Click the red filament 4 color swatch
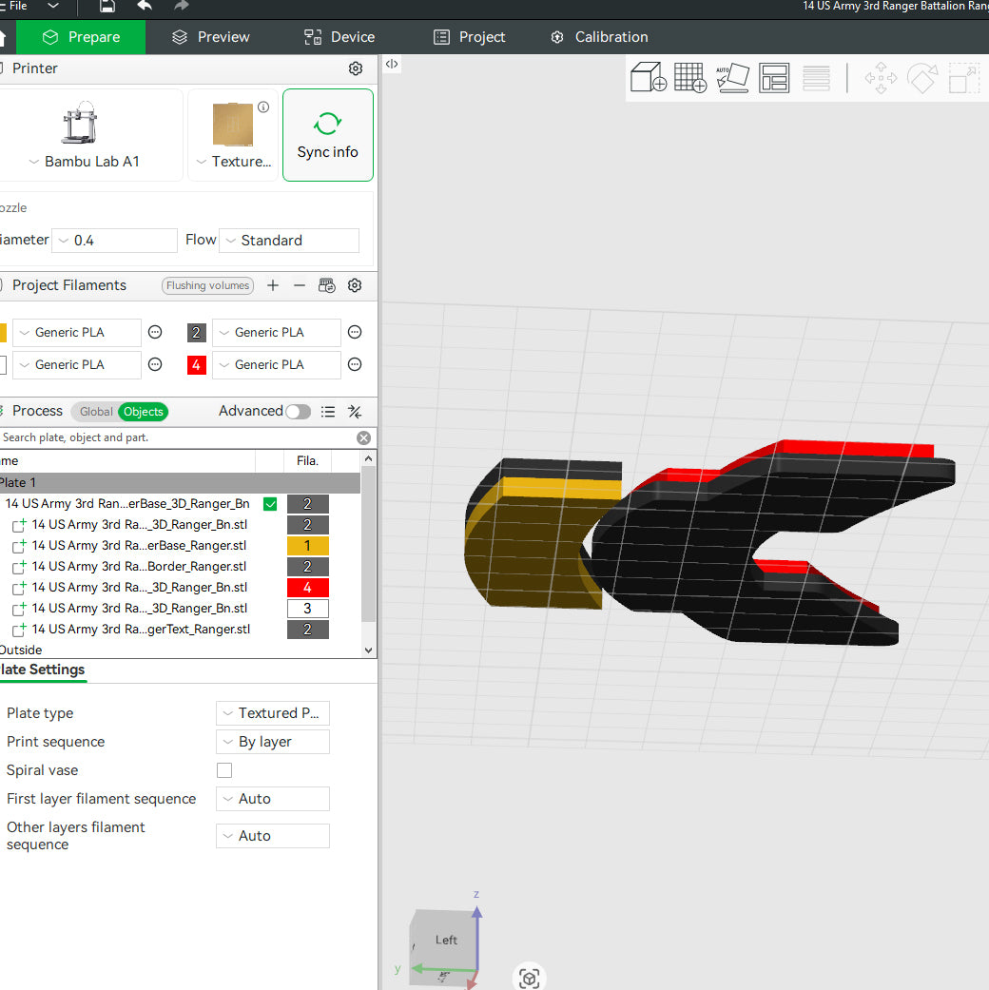Image resolution: width=989 pixels, height=990 pixels. click(x=197, y=365)
